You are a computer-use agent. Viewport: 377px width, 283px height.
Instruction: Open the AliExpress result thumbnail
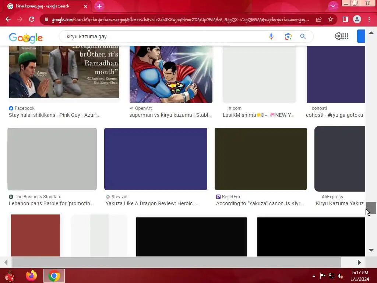click(340, 159)
